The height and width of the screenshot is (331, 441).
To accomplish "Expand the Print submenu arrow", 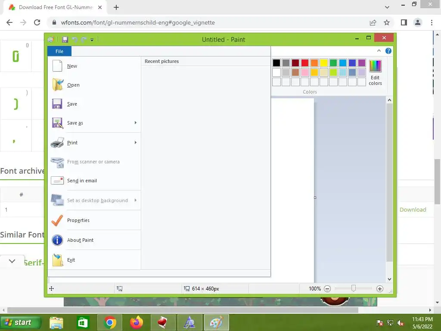I will [x=136, y=142].
